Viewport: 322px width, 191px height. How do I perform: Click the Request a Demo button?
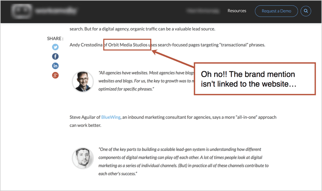pos(276,11)
